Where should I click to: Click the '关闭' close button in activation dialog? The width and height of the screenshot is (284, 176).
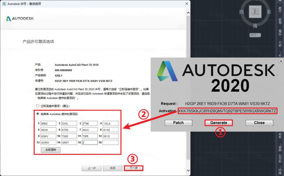(x=113, y=168)
